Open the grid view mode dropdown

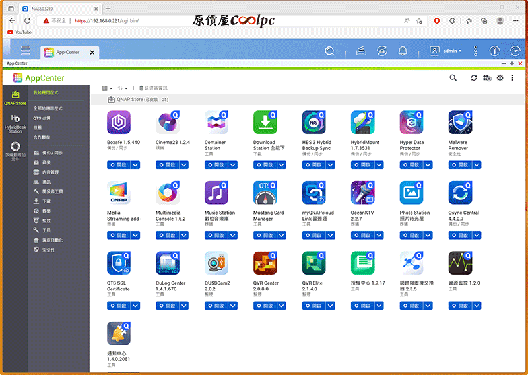[x=107, y=88]
